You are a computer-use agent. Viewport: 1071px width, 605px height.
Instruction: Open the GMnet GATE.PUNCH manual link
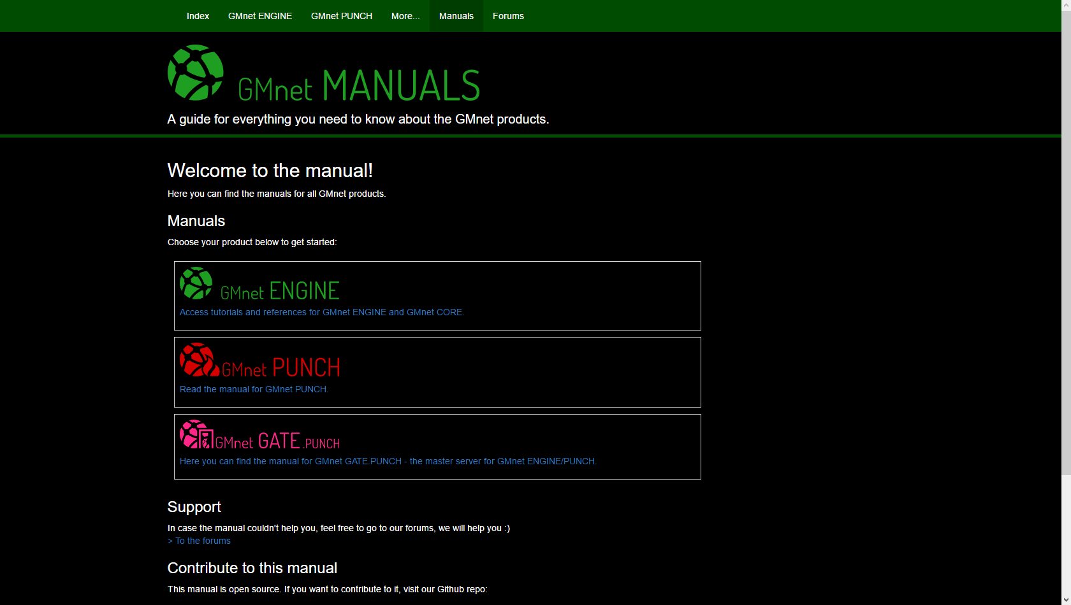click(x=388, y=460)
